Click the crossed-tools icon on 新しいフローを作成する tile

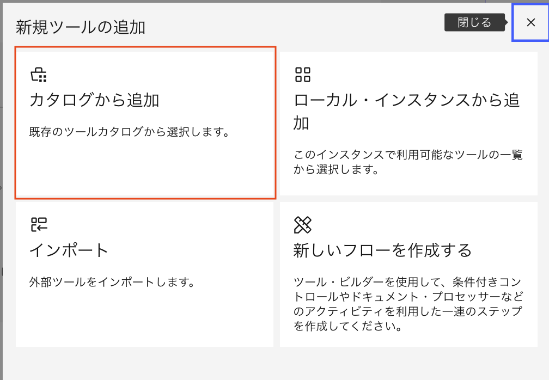[x=304, y=224]
